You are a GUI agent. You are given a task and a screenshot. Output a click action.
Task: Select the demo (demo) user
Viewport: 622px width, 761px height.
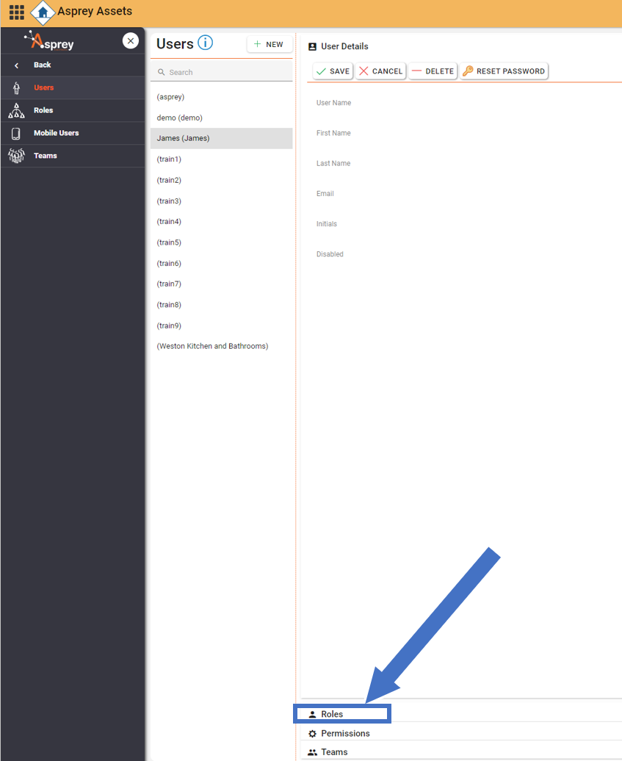pos(180,118)
